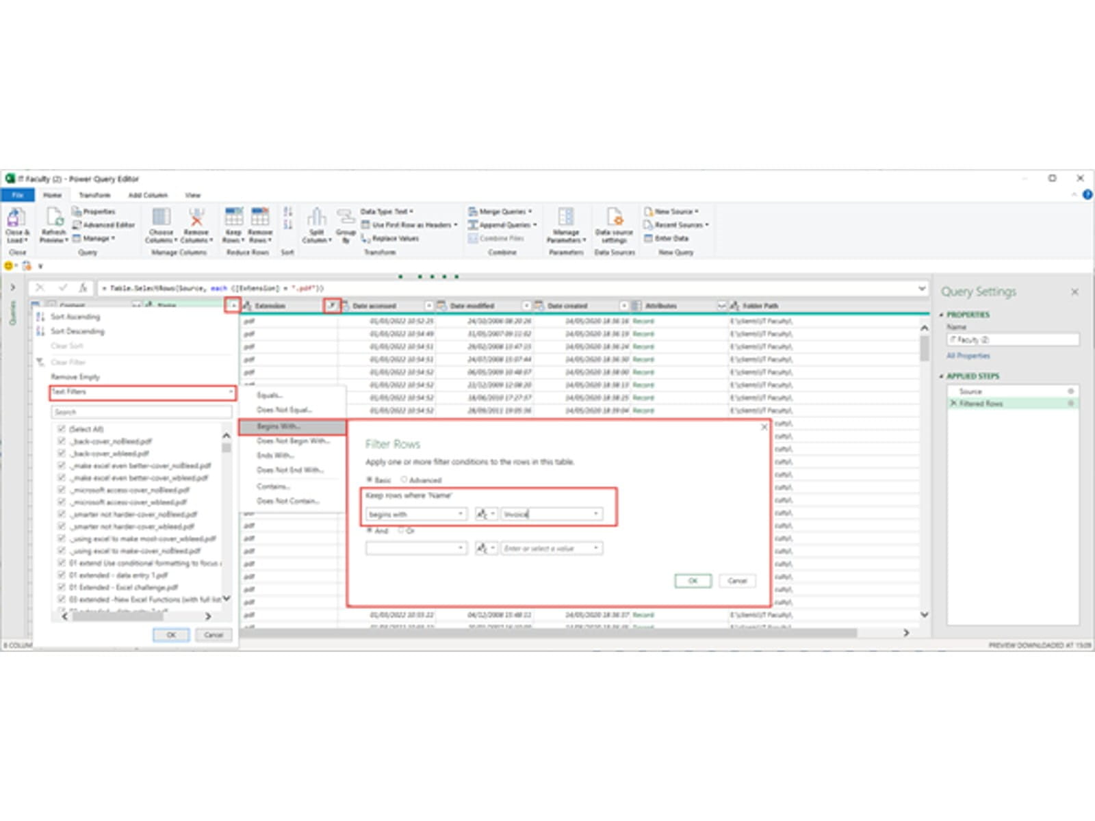Click OK in Filter Rows dialog
The width and height of the screenshot is (1095, 821).
(x=693, y=581)
